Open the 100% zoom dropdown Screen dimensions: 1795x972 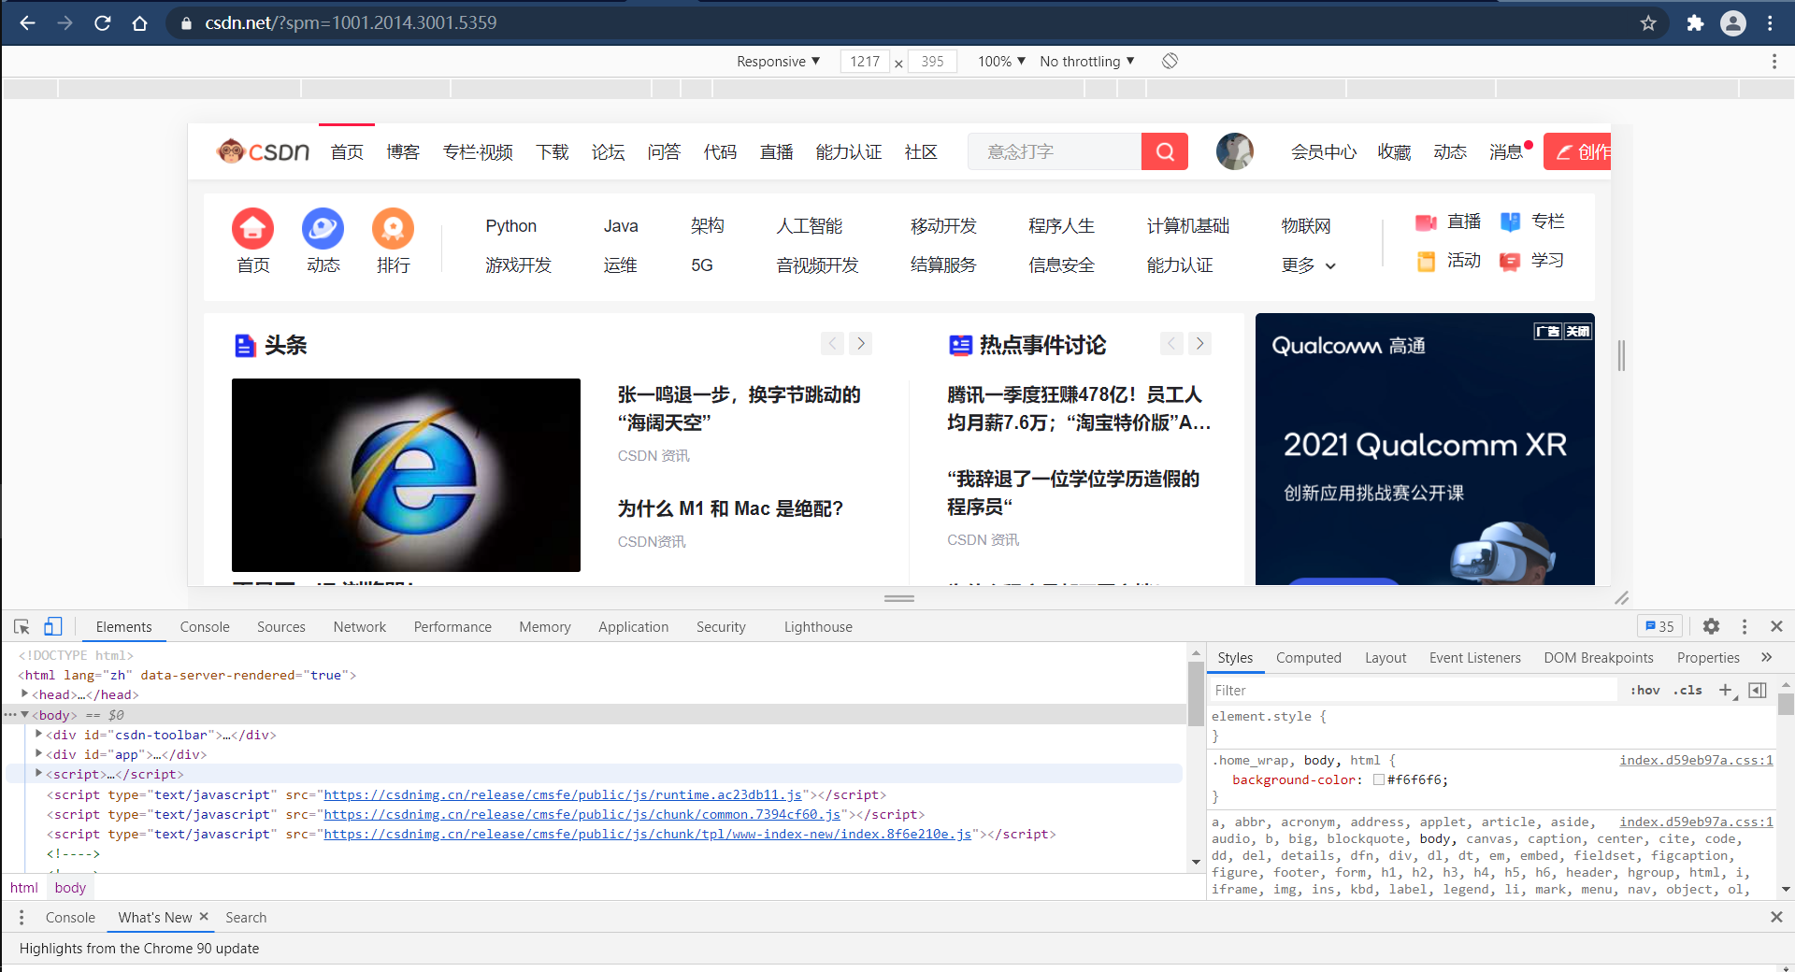pos(1001,61)
